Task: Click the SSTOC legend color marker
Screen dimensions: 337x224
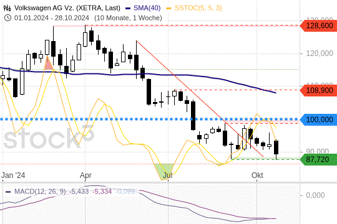Action: click(x=169, y=8)
